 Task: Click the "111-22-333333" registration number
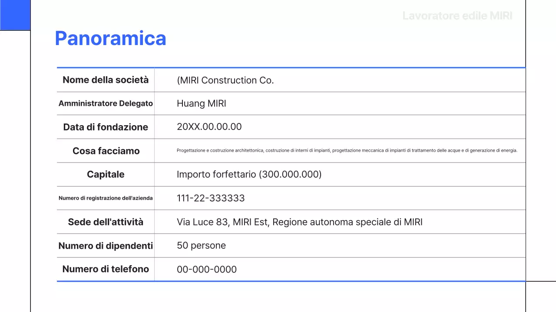pyautogui.click(x=211, y=198)
